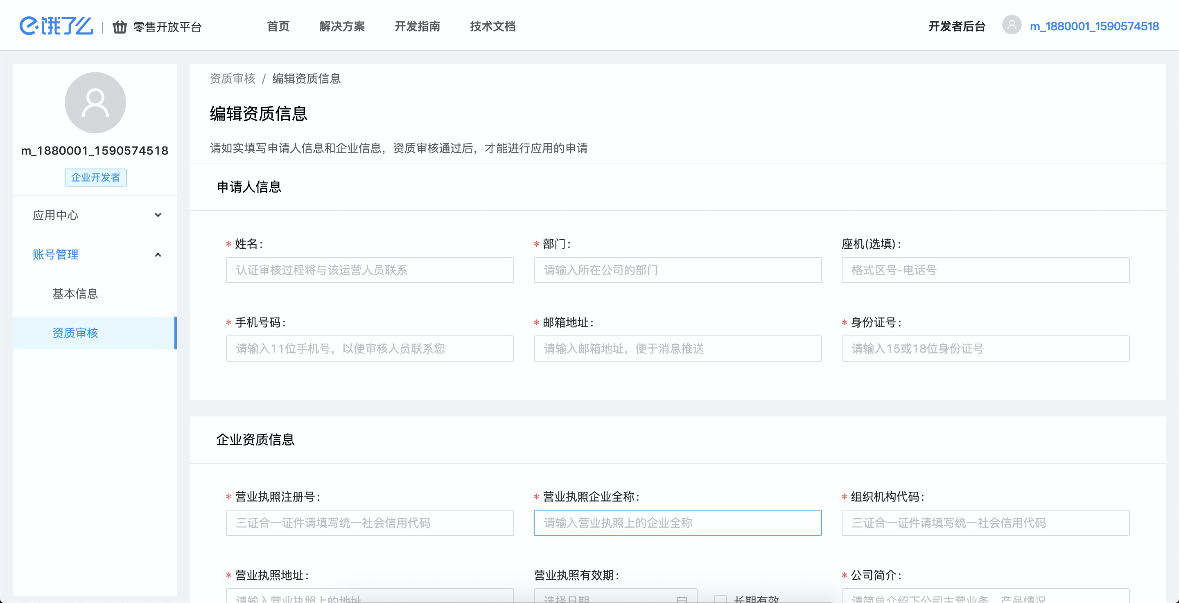Click the header user avatar icon
This screenshot has height=603, width=1179.
(1012, 25)
